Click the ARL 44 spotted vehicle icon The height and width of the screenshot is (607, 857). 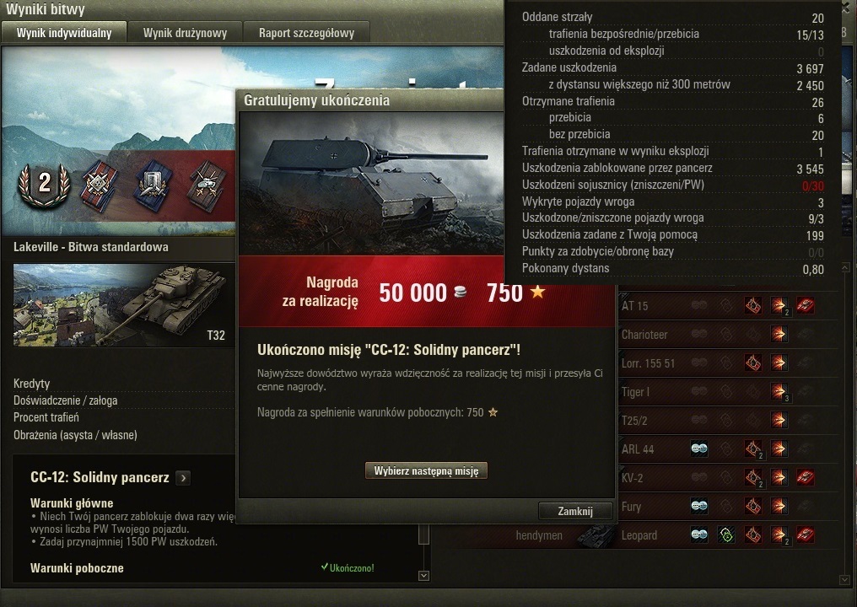699,449
